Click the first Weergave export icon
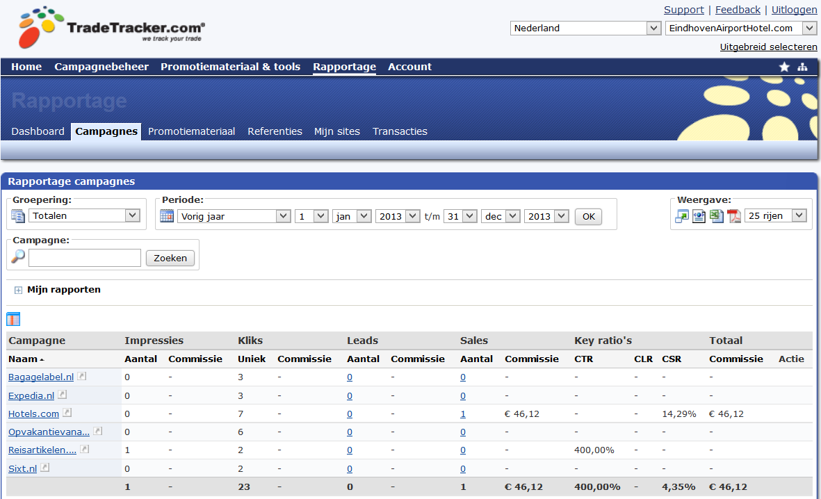821x499 pixels. coord(682,215)
